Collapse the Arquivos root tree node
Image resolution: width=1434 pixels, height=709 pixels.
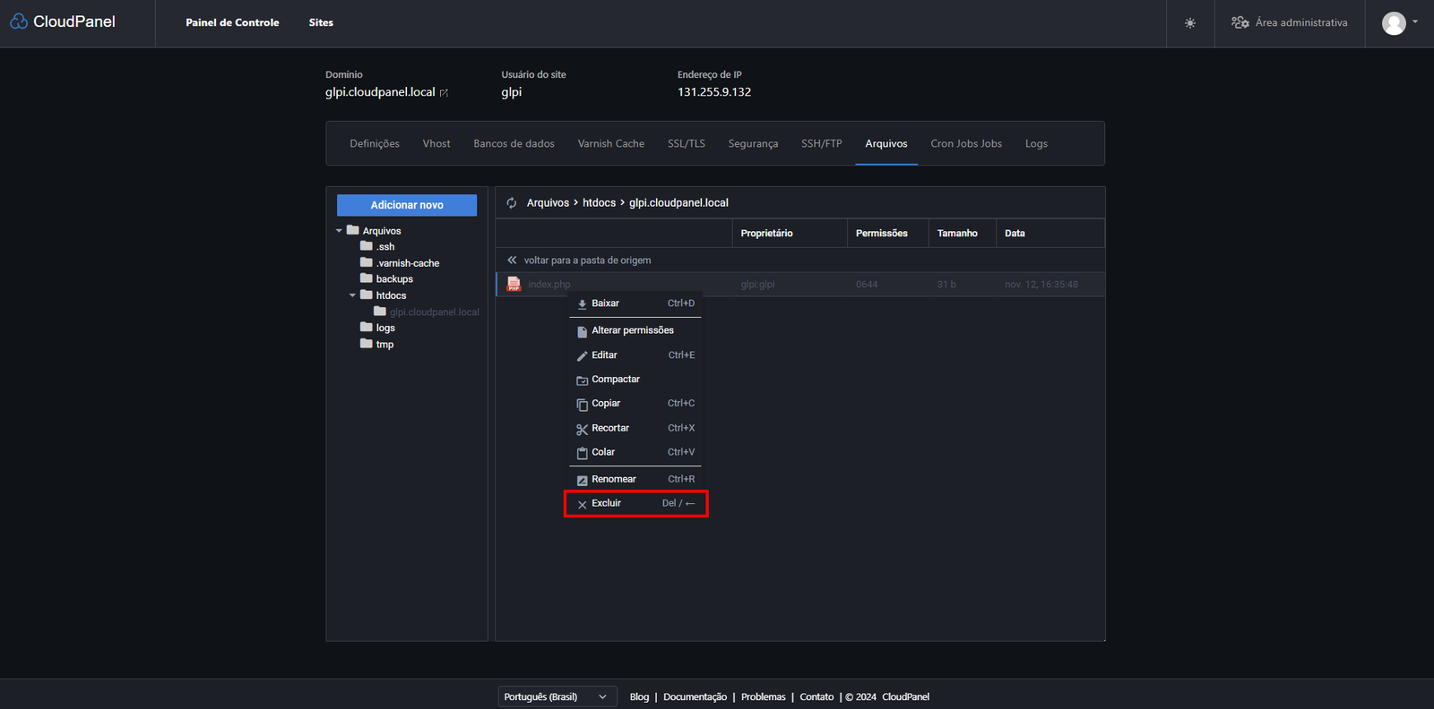339,231
